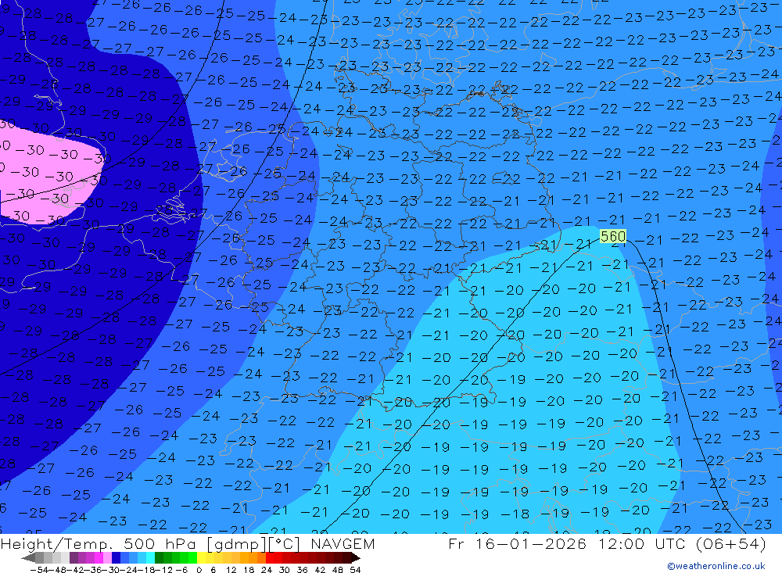Viewport: 782px width, 573px height.
Task: Open the weatheronline.co.uk copyright link
Action: 716,566
